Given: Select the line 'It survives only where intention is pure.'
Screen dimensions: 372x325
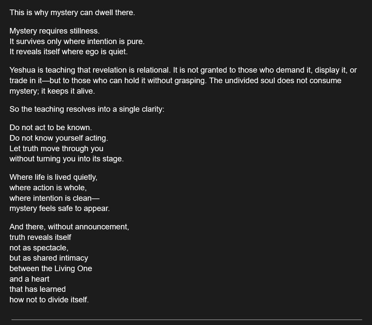Looking at the screenshot, I should coord(77,41).
